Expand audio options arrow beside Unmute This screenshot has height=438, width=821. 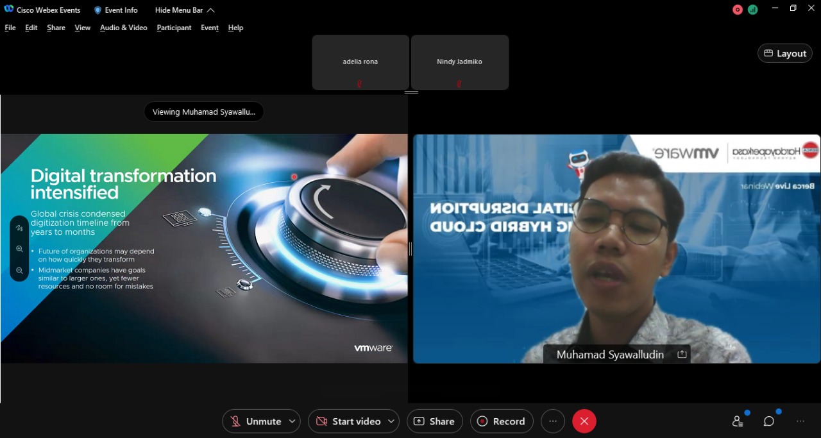pyautogui.click(x=292, y=421)
